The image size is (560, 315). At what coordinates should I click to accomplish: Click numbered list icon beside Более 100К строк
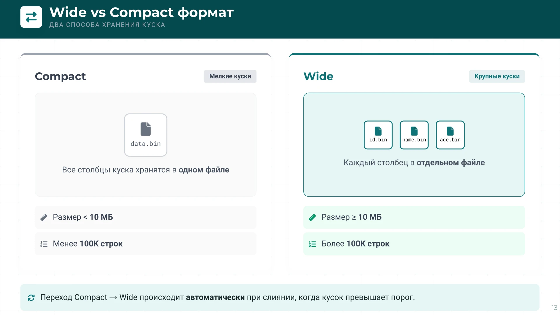coord(312,244)
